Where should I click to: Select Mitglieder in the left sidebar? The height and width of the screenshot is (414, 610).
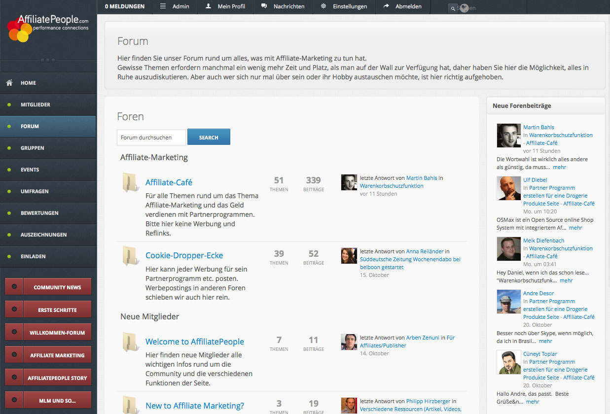point(36,104)
